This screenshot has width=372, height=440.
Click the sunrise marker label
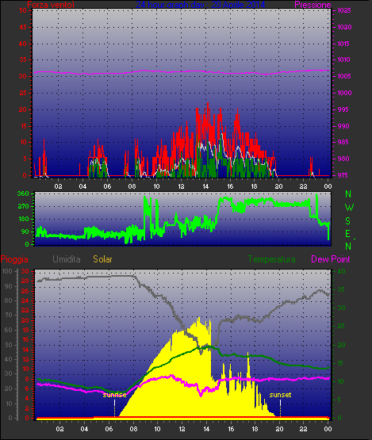pyautogui.click(x=114, y=395)
